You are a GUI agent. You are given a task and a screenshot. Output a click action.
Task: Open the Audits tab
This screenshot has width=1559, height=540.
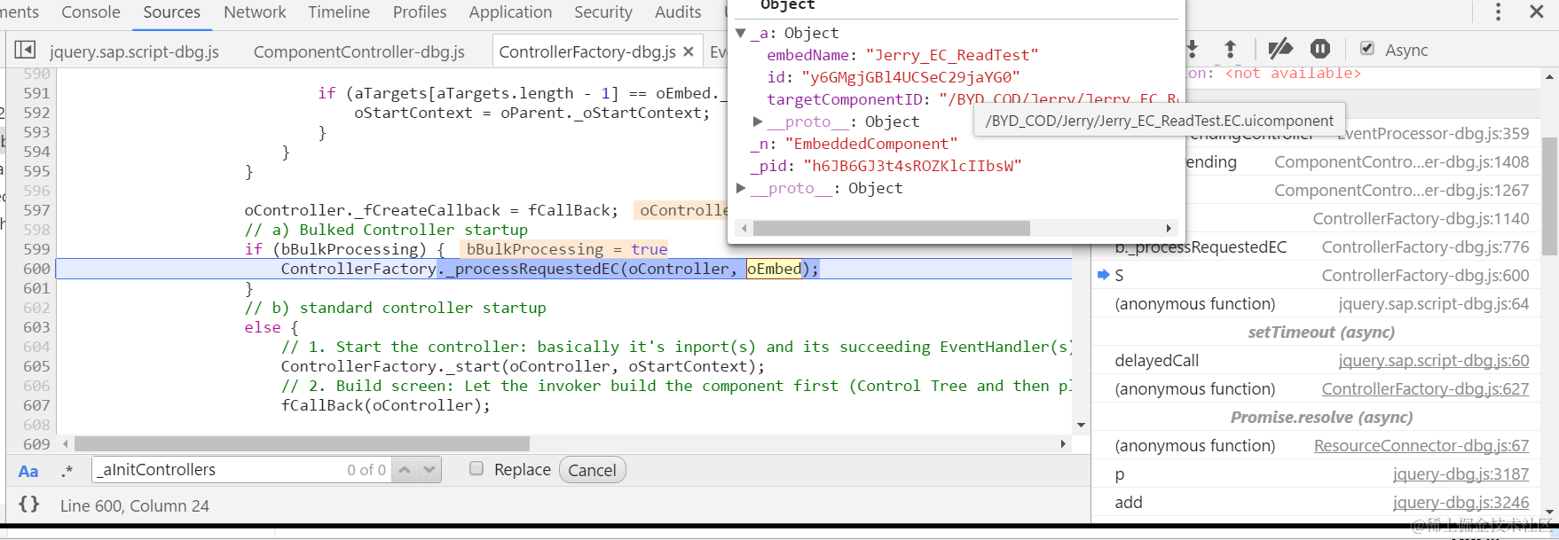(678, 12)
